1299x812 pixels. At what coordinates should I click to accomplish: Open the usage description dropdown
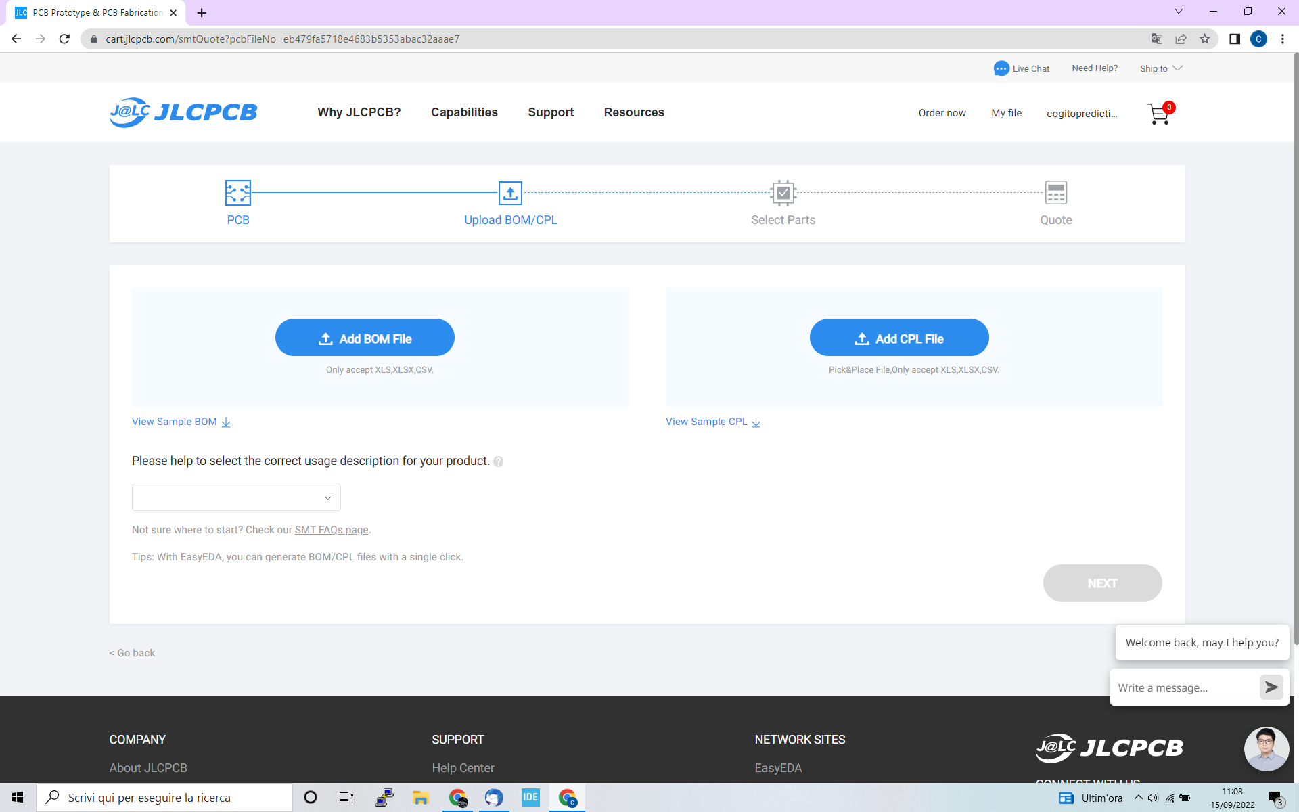click(235, 497)
